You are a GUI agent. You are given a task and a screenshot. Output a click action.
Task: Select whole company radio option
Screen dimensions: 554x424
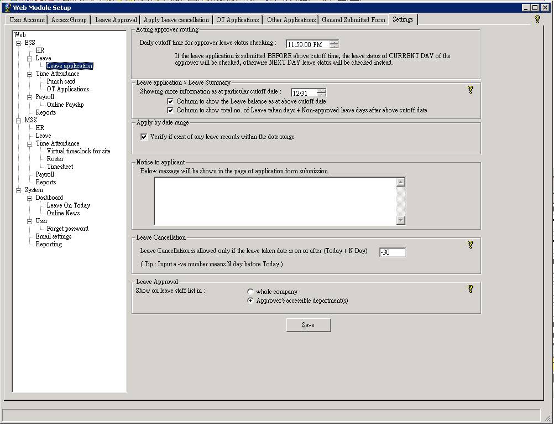(x=251, y=292)
